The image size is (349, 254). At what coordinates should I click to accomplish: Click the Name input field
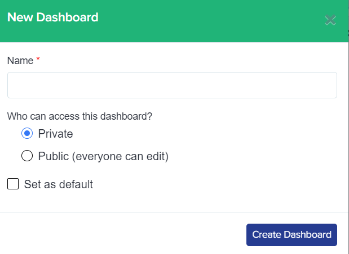pos(172,85)
